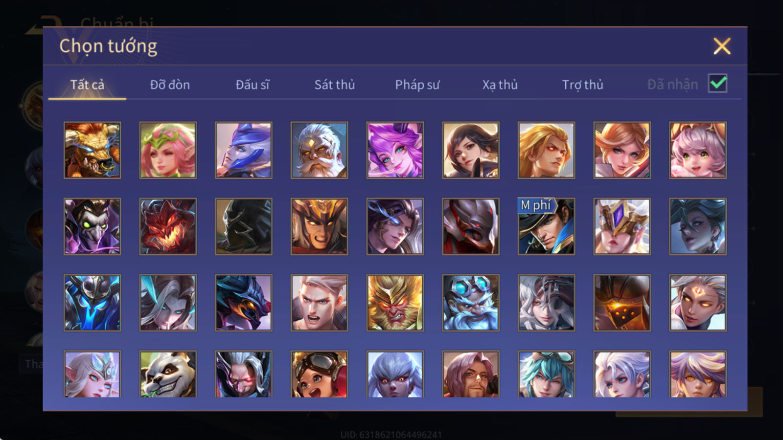Pick the purple-haired girl hero portrait
Screen dimensions: 783x440
[395, 150]
